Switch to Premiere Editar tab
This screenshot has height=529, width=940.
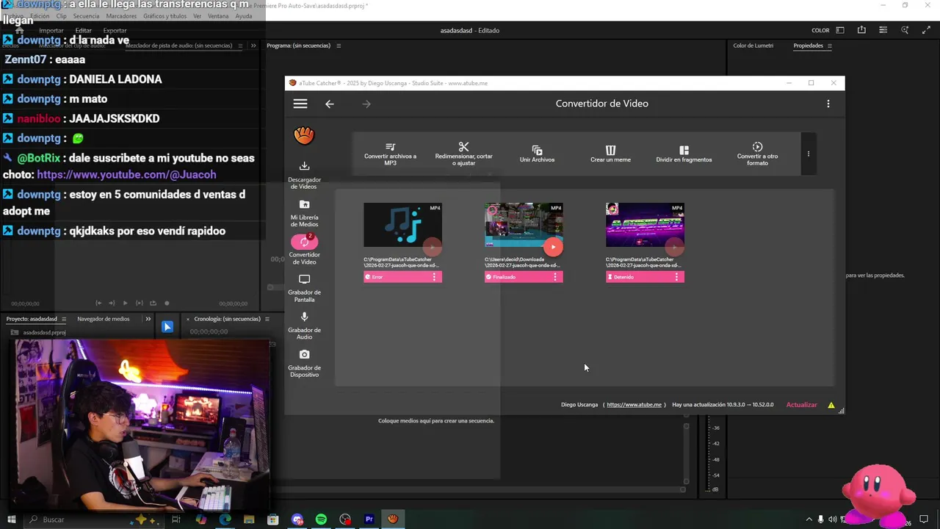click(83, 31)
